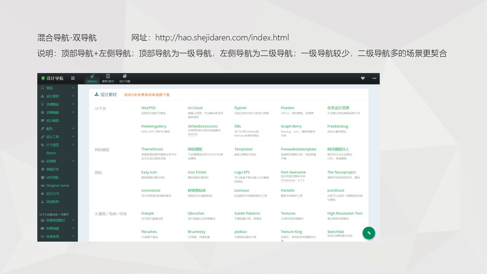The image size is (487, 274).
Task: Switch to the 建筑/室内 top tab
Action: pos(108,78)
